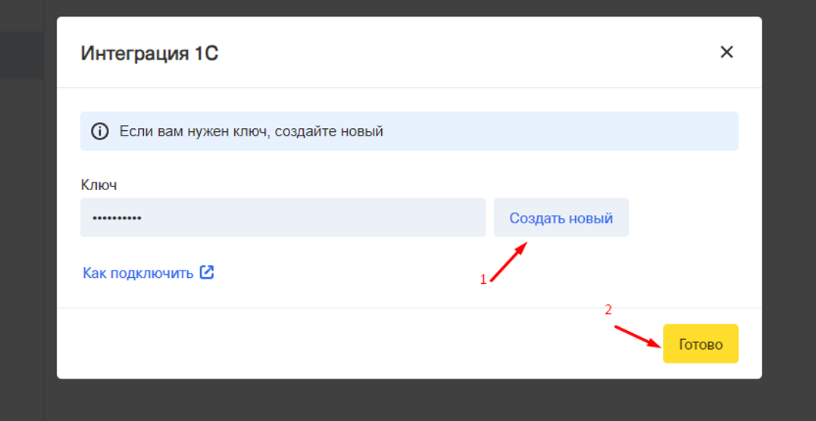Click the masked key dots in the field
816x421 pixels.
[117, 218]
